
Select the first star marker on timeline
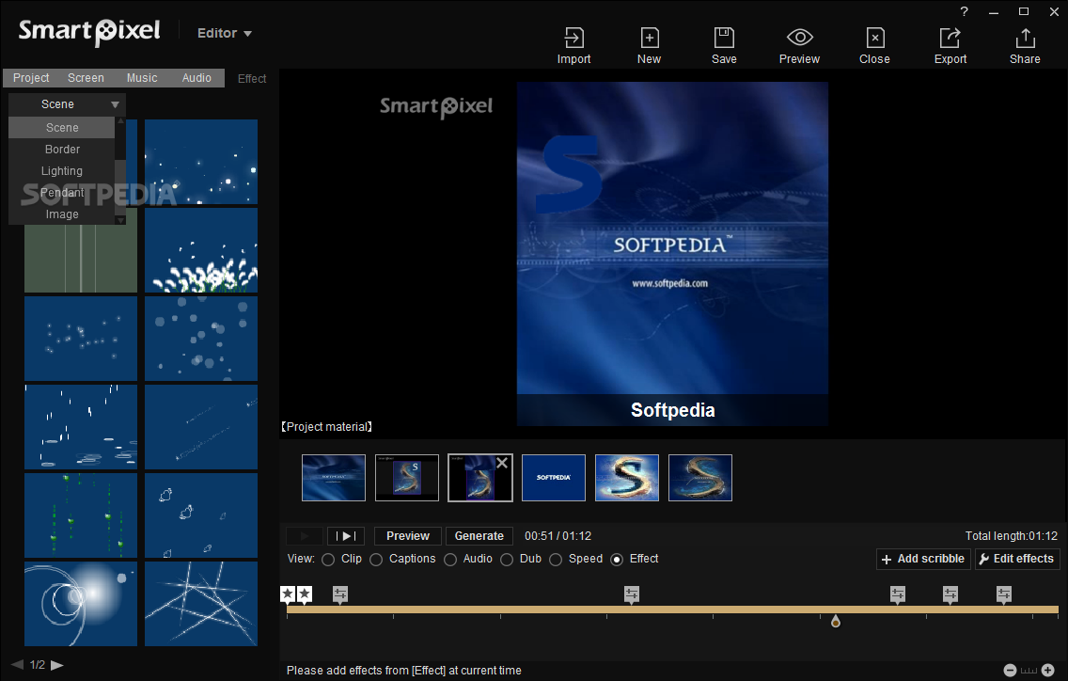click(x=288, y=594)
